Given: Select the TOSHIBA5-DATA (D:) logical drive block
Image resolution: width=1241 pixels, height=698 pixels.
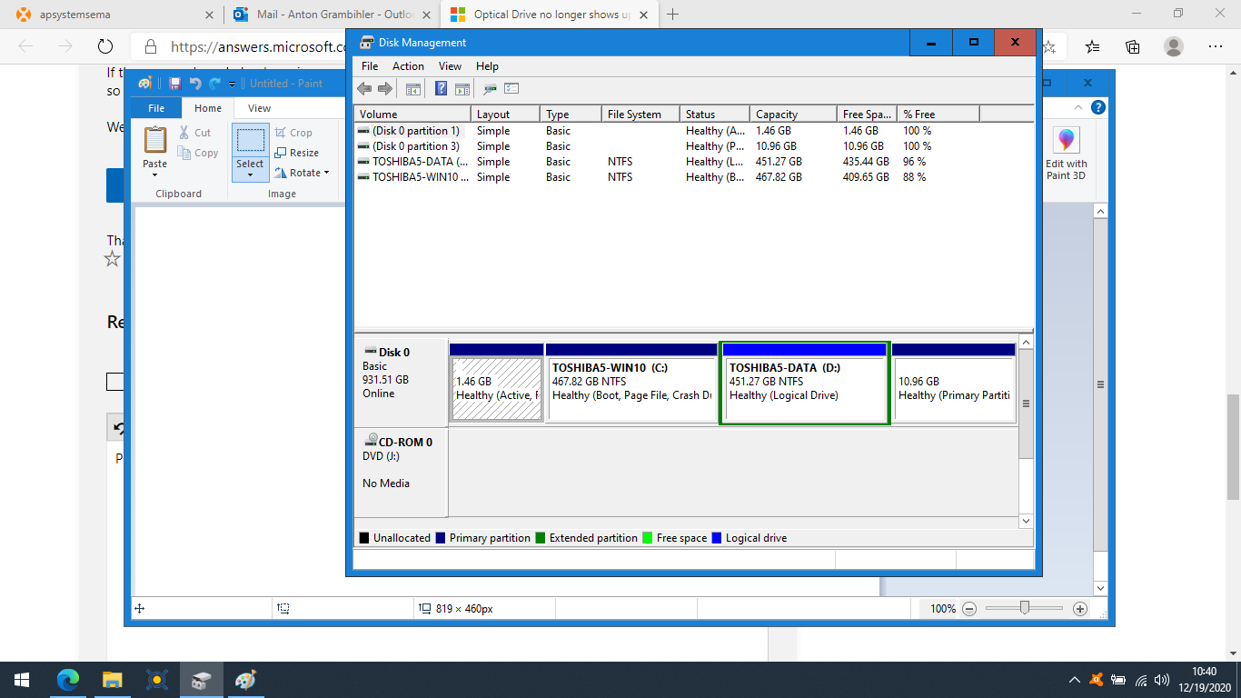Looking at the screenshot, I should (804, 383).
